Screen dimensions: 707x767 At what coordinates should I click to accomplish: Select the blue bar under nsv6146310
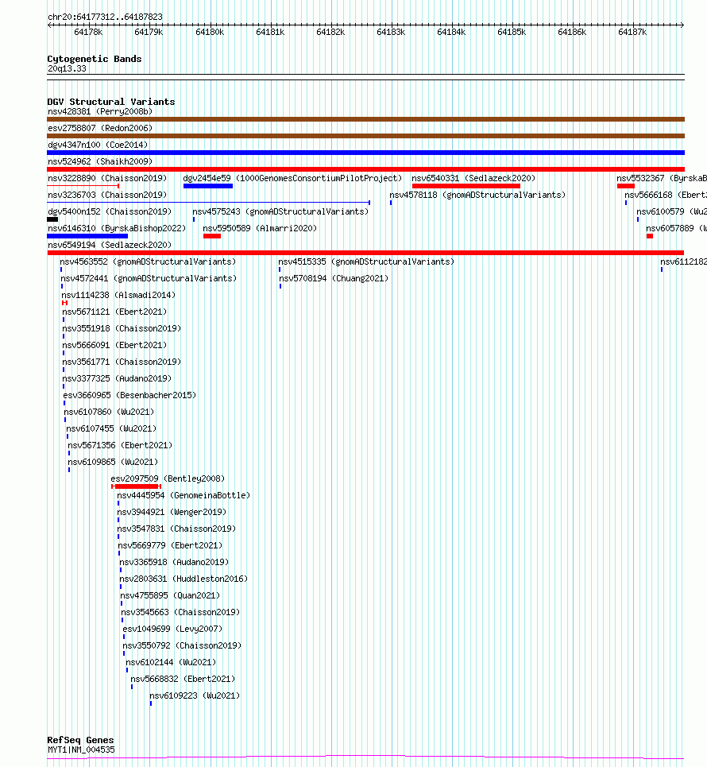click(x=87, y=236)
